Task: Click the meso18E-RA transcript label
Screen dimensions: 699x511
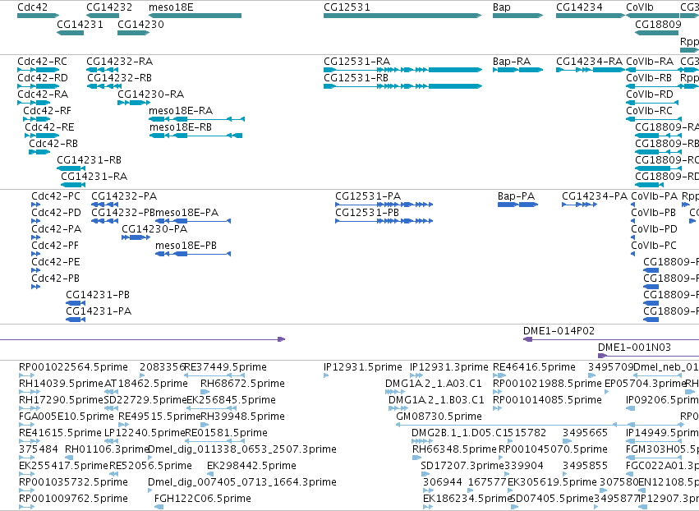Action: (x=181, y=111)
